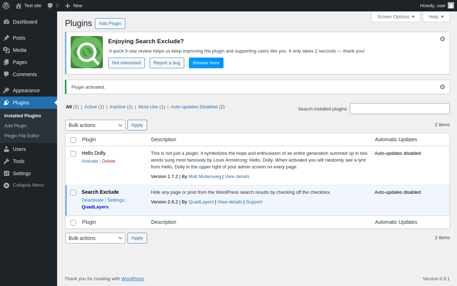The image size is (457, 286).
Task: Click the Search installed plugins field
Action: pyautogui.click(x=400, y=109)
